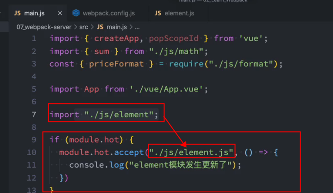Click the "./js/element" string on line 7
Image resolution: width=333 pixels, height=193 pixels.
click(x=119, y=115)
